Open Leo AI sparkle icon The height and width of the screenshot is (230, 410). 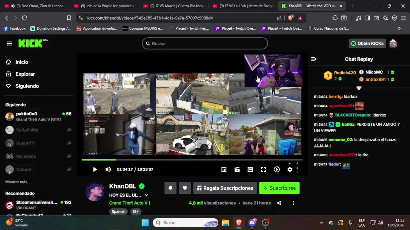click(x=385, y=18)
